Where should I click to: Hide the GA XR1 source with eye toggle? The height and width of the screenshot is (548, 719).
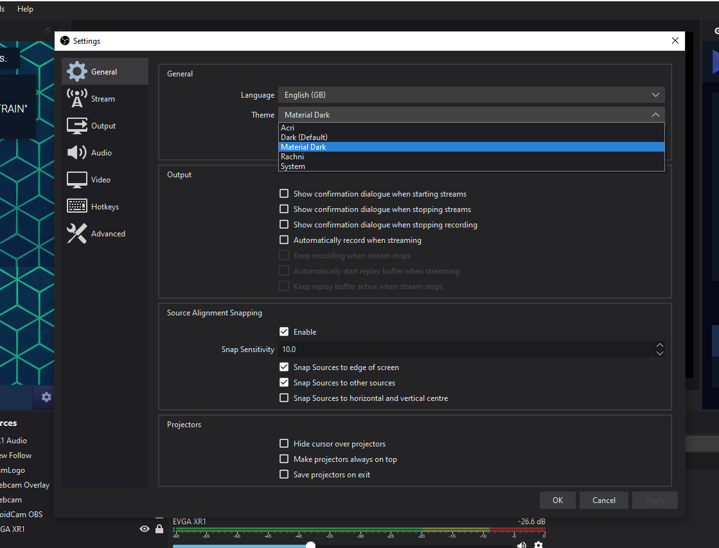tap(144, 529)
